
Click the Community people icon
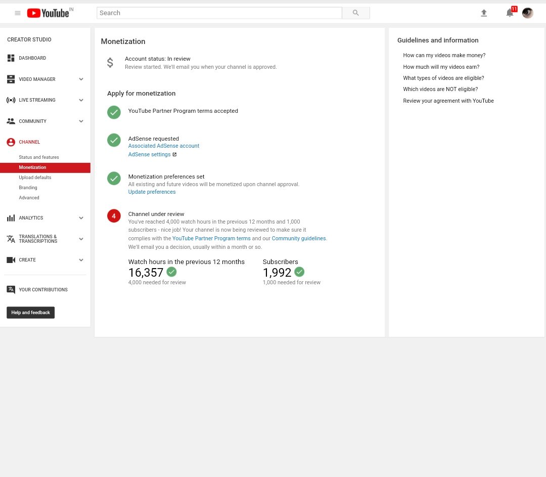pyautogui.click(x=11, y=121)
